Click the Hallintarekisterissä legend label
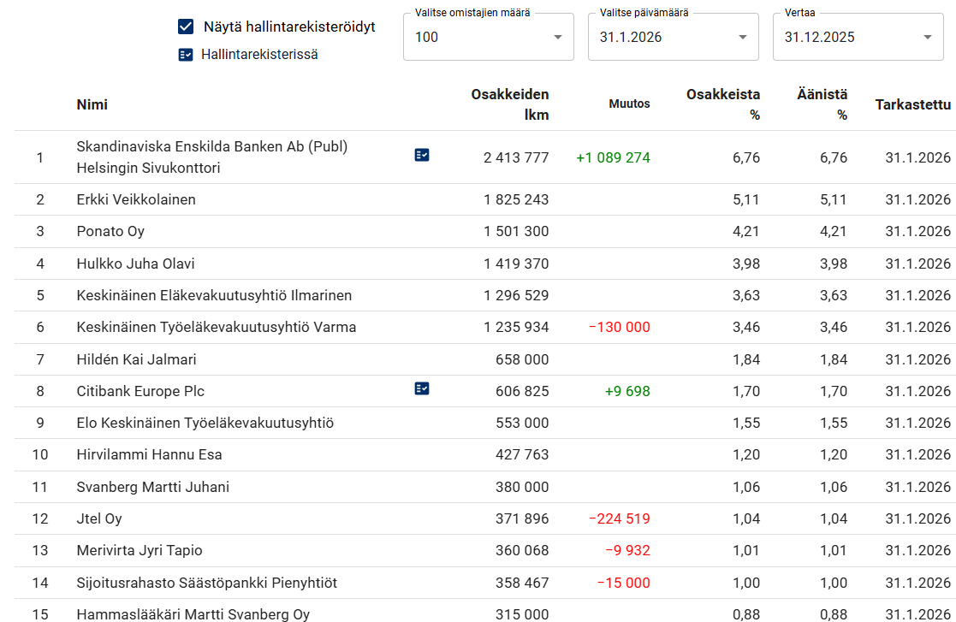The image size is (956, 622). [x=259, y=55]
